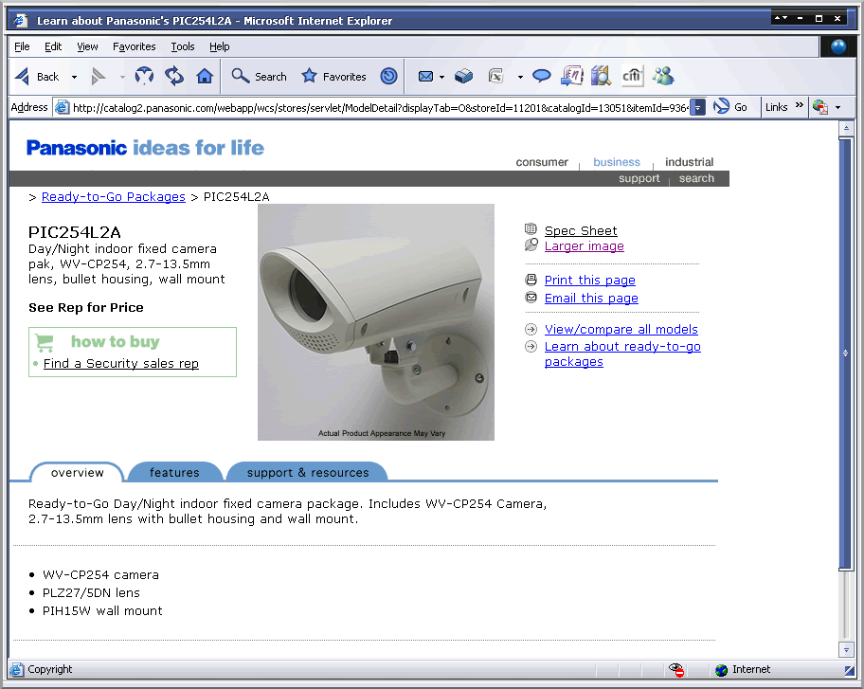
Task: Click the arrow icon beside View/compare all models
Action: (531, 330)
